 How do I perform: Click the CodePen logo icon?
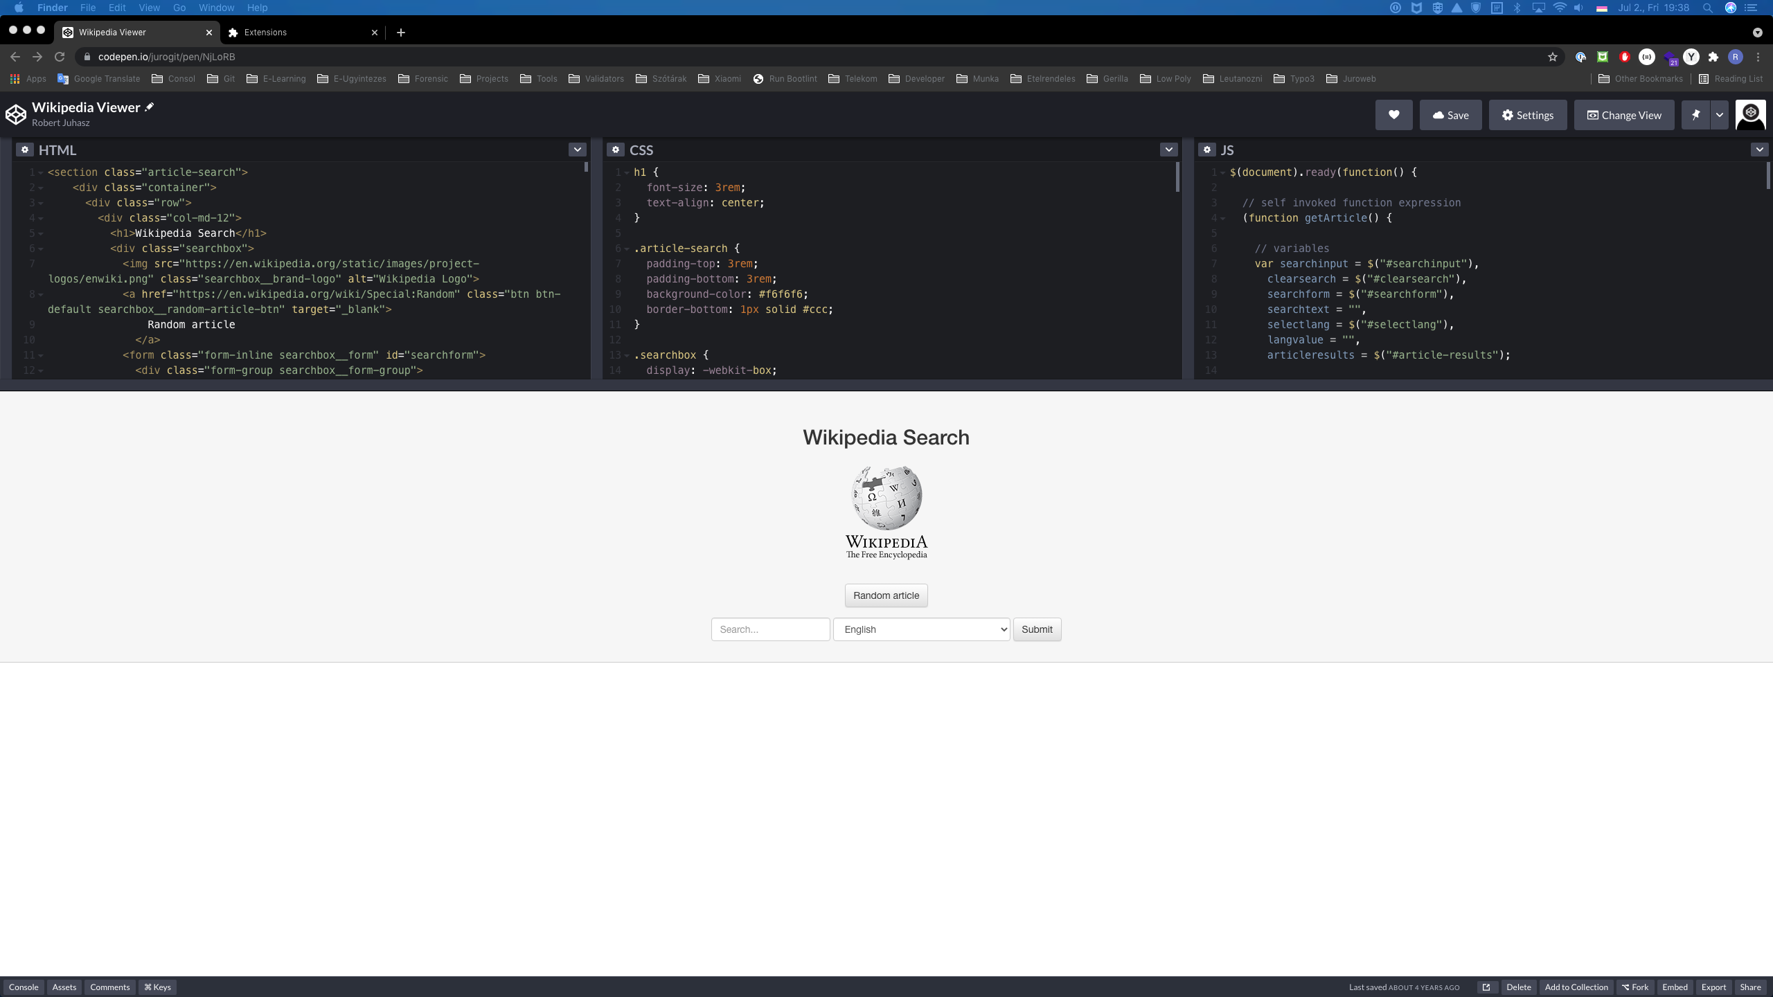[x=15, y=114]
